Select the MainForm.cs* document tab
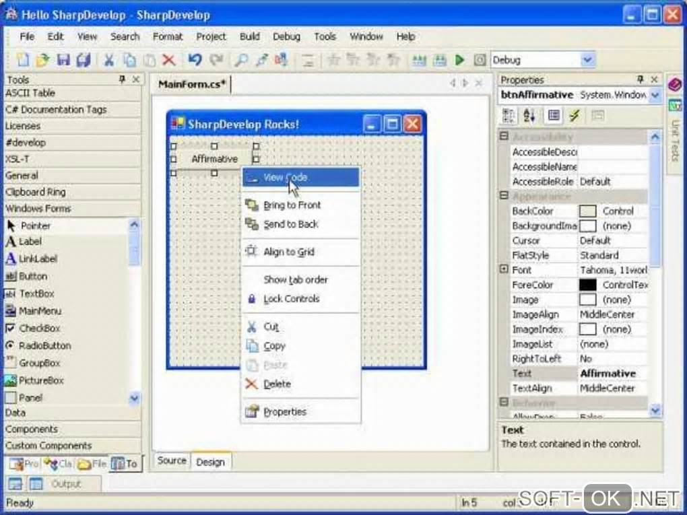The height and width of the screenshot is (515, 687). click(191, 84)
